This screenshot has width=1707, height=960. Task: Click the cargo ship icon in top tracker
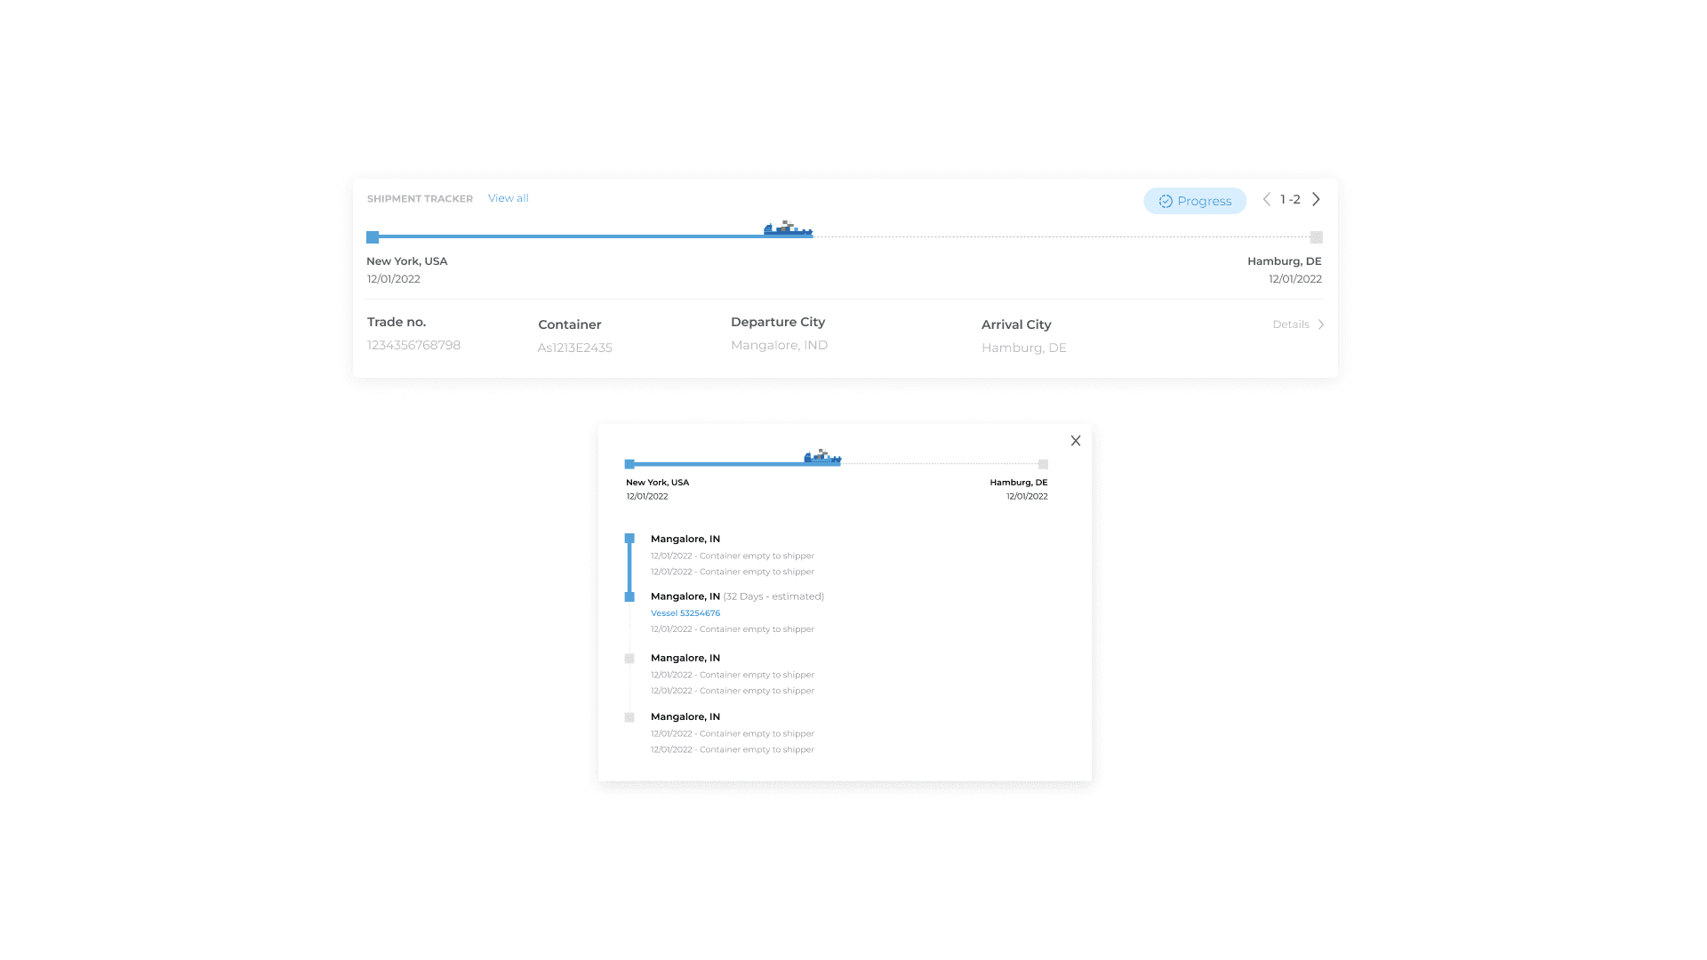[x=788, y=229]
